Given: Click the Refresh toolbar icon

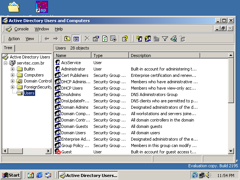Looking at the screenshot, I should (105, 39).
